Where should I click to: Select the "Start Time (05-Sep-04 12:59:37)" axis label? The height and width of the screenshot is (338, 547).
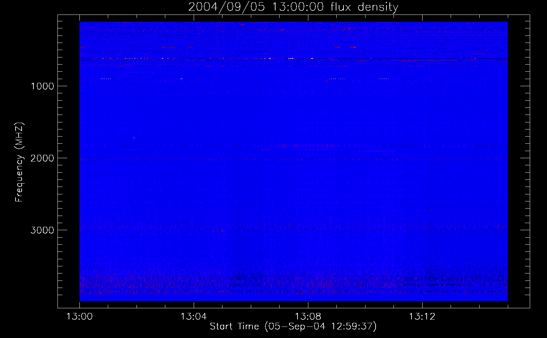[x=293, y=327]
